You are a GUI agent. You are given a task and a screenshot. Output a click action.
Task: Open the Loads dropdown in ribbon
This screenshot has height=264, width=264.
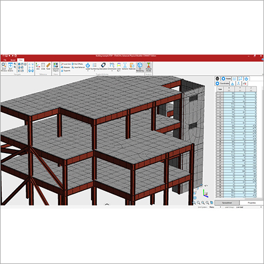click(x=88, y=66)
